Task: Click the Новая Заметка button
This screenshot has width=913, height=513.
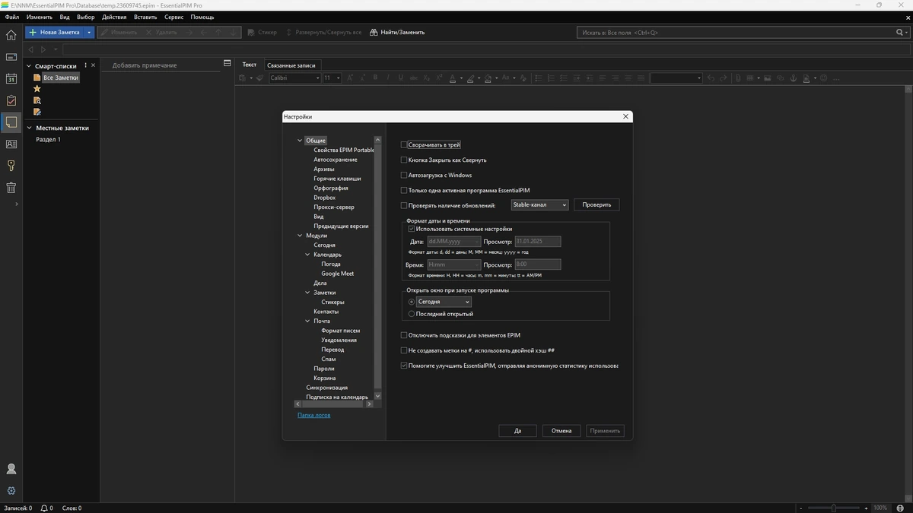Action: coord(55,33)
